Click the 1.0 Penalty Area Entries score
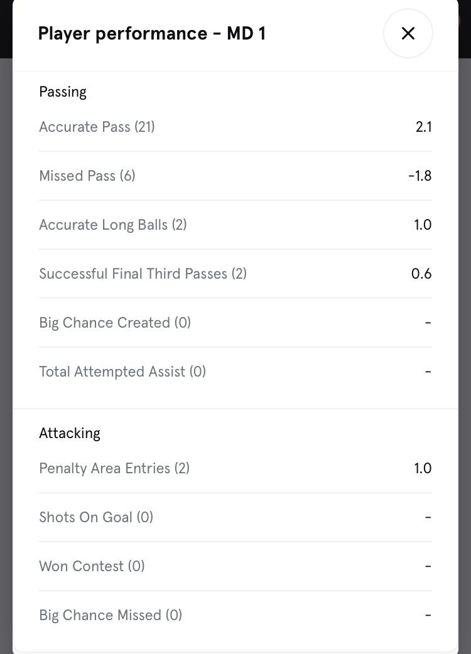This screenshot has height=654, width=471. [x=423, y=468]
